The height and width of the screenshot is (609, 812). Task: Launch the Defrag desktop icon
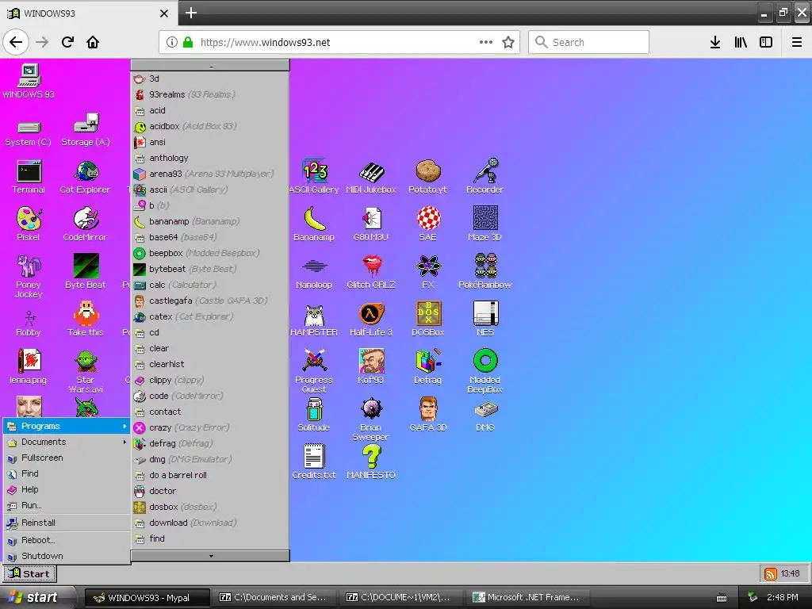(x=427, y=366)
